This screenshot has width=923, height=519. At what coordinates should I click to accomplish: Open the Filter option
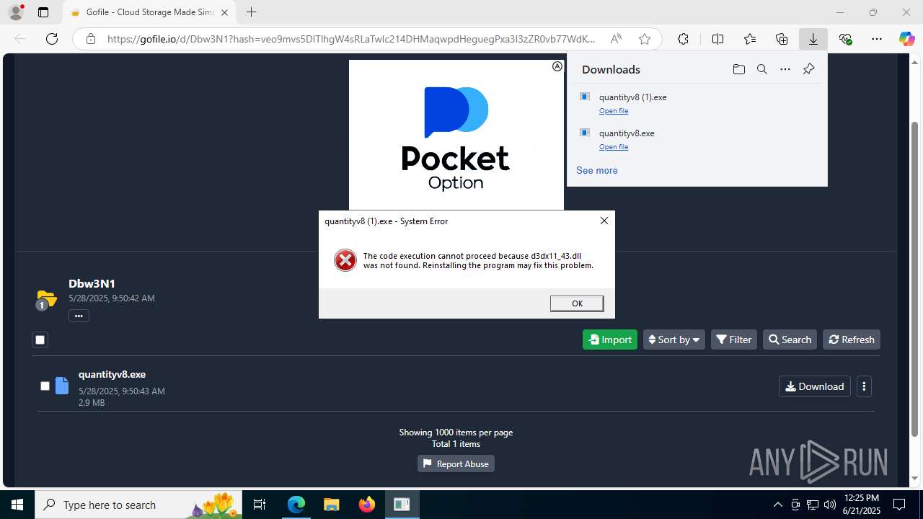(x=734, y=340)
